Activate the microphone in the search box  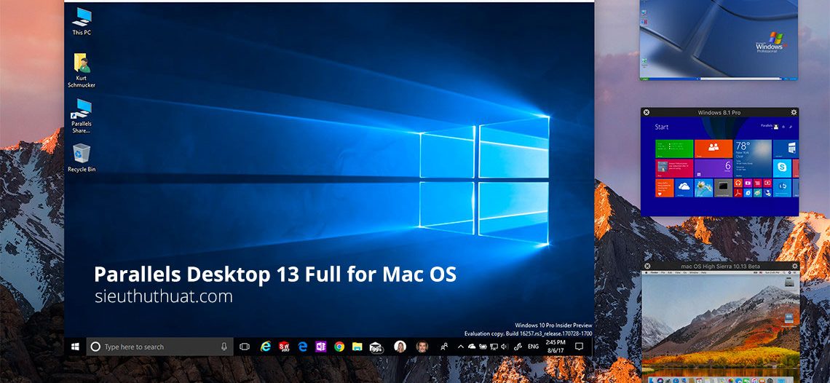pos(224,347)
